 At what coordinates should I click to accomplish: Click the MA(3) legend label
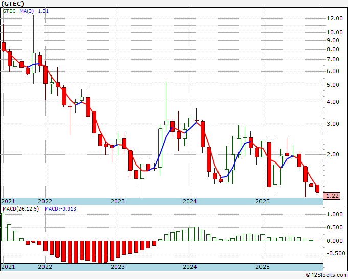27,11
